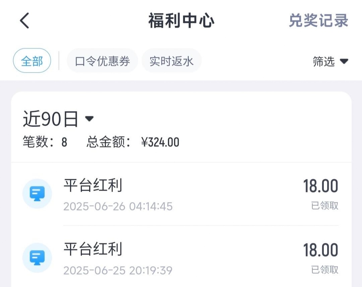Viewport: 362px width, 287px height.
Task: Click the blue monitor icon of 06-26 entry
Action: tap(37, 194)
